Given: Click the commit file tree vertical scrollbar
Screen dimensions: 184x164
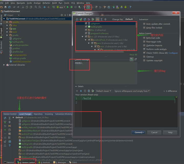Looking at the screenshot, I should (136, 25).
